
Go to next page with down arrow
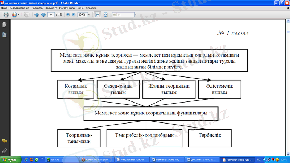[x=43, y=15]
